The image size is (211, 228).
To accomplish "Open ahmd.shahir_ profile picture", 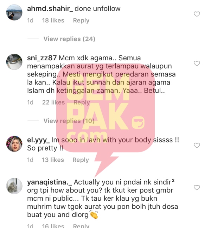I will tap(14, 13).
